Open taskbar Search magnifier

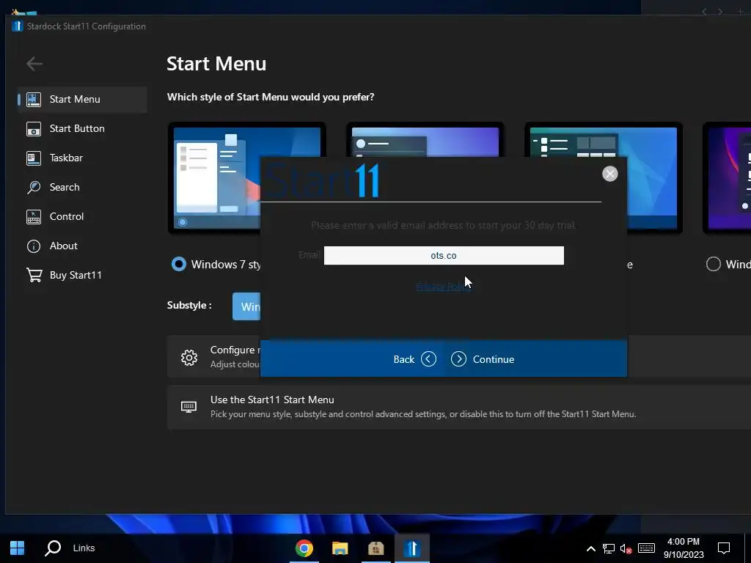(53, 548)
